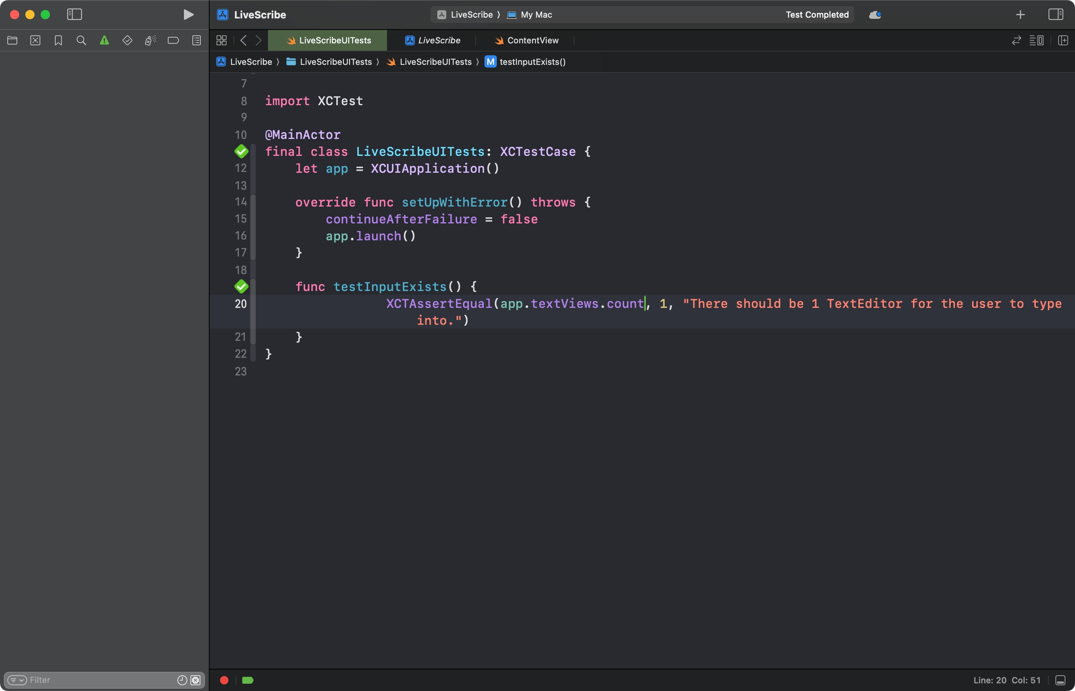
Task: Show the issue navigator warning icon
Action: click(x=104, y=40)
